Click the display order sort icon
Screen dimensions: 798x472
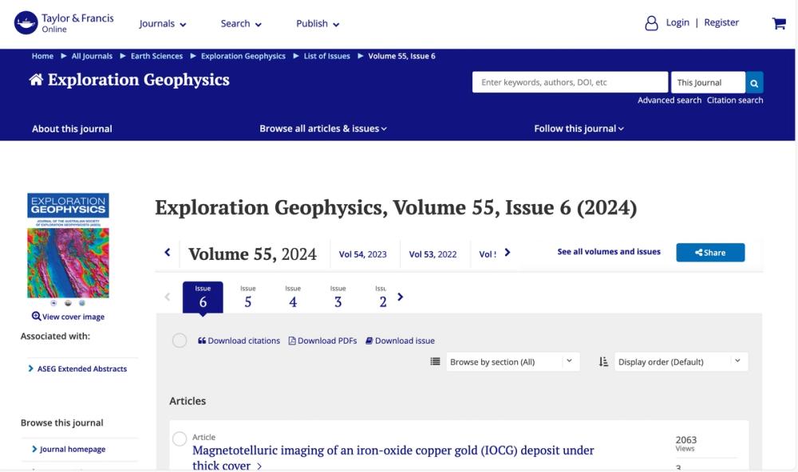(603, 362)
